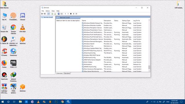The width and height of the screenshot is (185, 104).
Task: Select the PUBG LITE desktop icon
Action: point(13,64)
